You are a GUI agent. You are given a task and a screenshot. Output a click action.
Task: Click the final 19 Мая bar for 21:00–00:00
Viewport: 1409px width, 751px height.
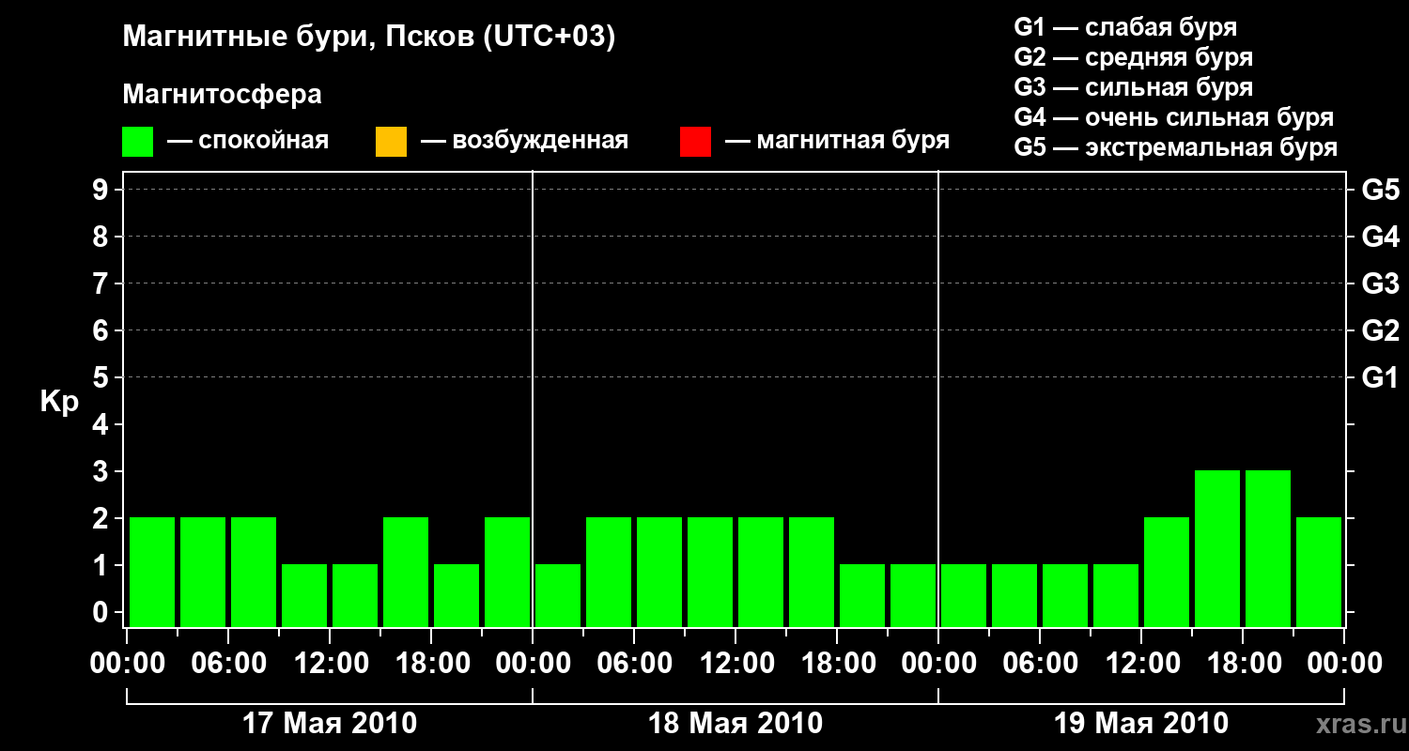point(1319,572)
